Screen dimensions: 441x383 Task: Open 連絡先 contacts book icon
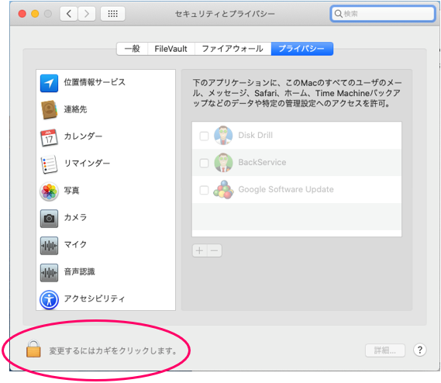(50, 110)
